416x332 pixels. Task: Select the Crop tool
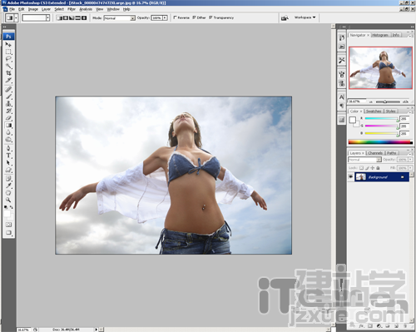8,73
